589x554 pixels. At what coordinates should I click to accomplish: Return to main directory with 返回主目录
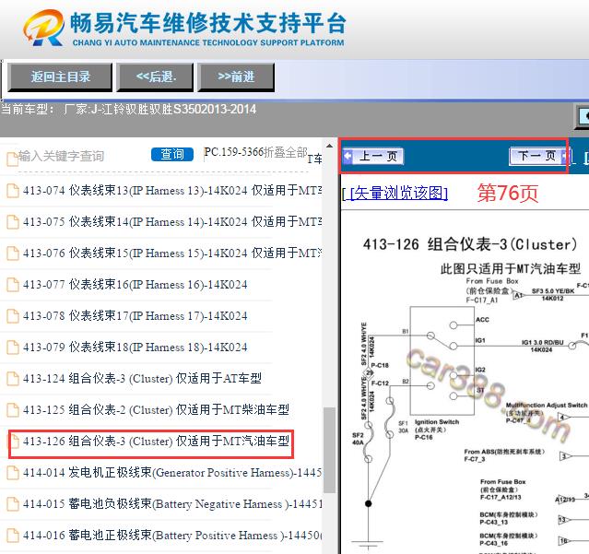point(60,77)
